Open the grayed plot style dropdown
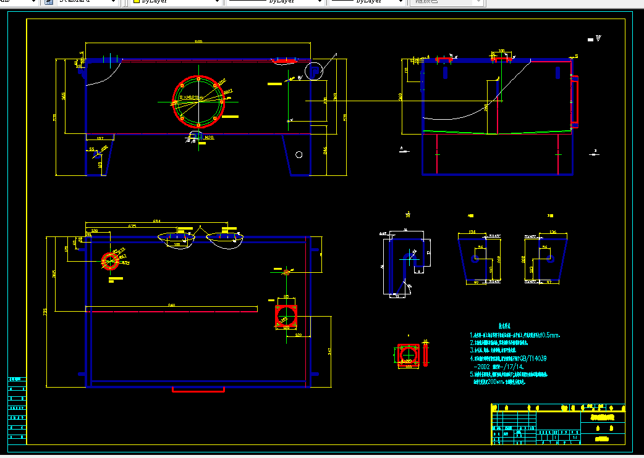The height and width of the screenshot is (458, 644). [447, 2]
